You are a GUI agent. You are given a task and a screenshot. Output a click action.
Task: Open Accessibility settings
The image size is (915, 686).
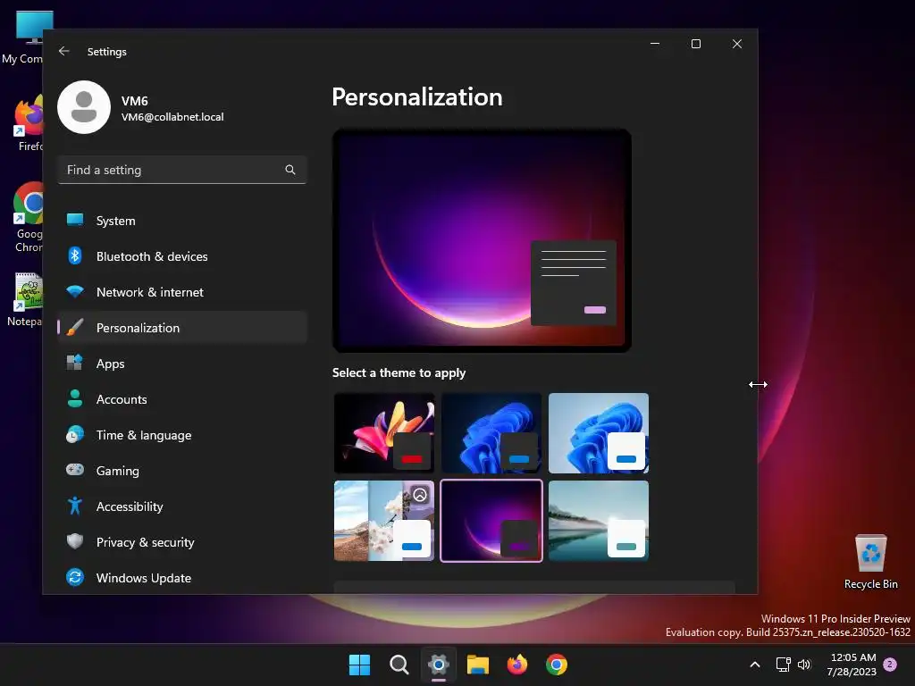(182, 506)
